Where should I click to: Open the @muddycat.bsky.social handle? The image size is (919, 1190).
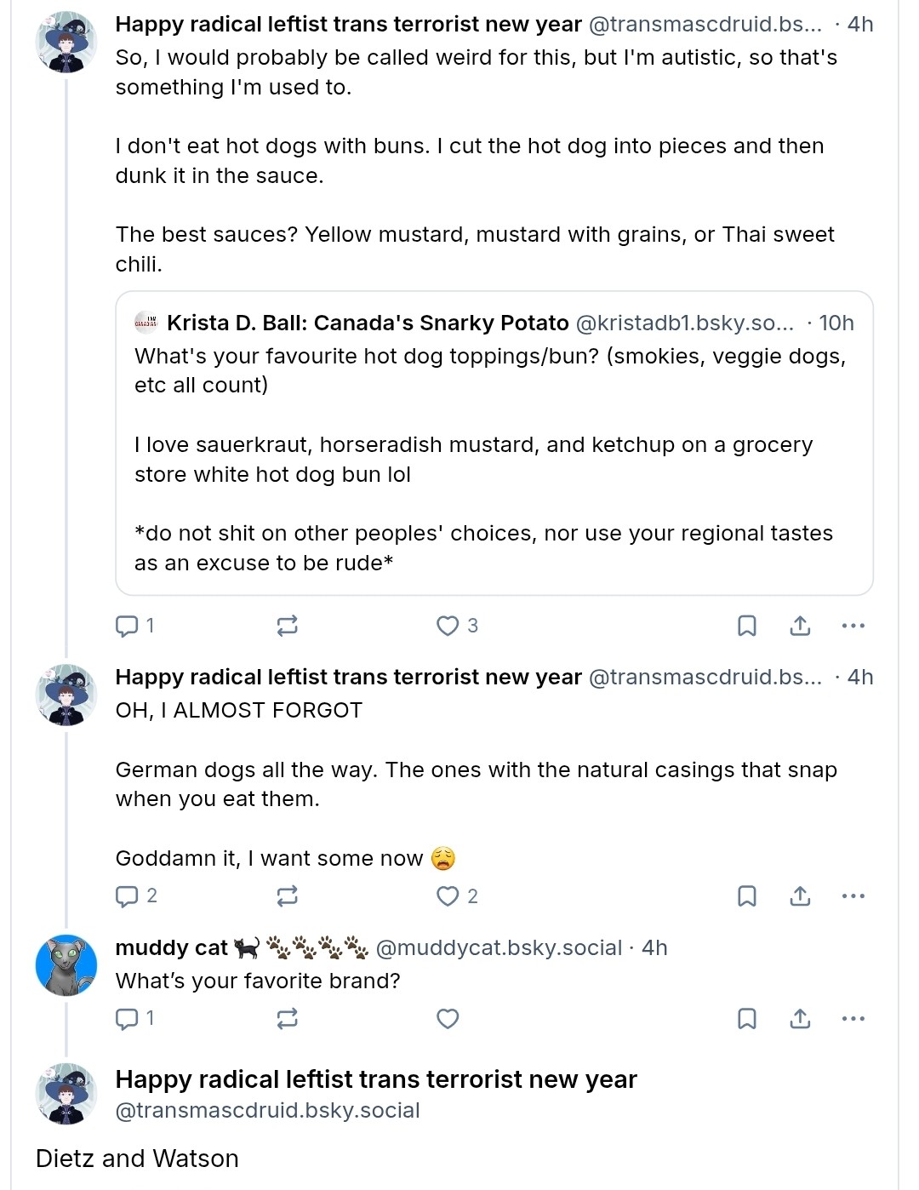point(499,948)
